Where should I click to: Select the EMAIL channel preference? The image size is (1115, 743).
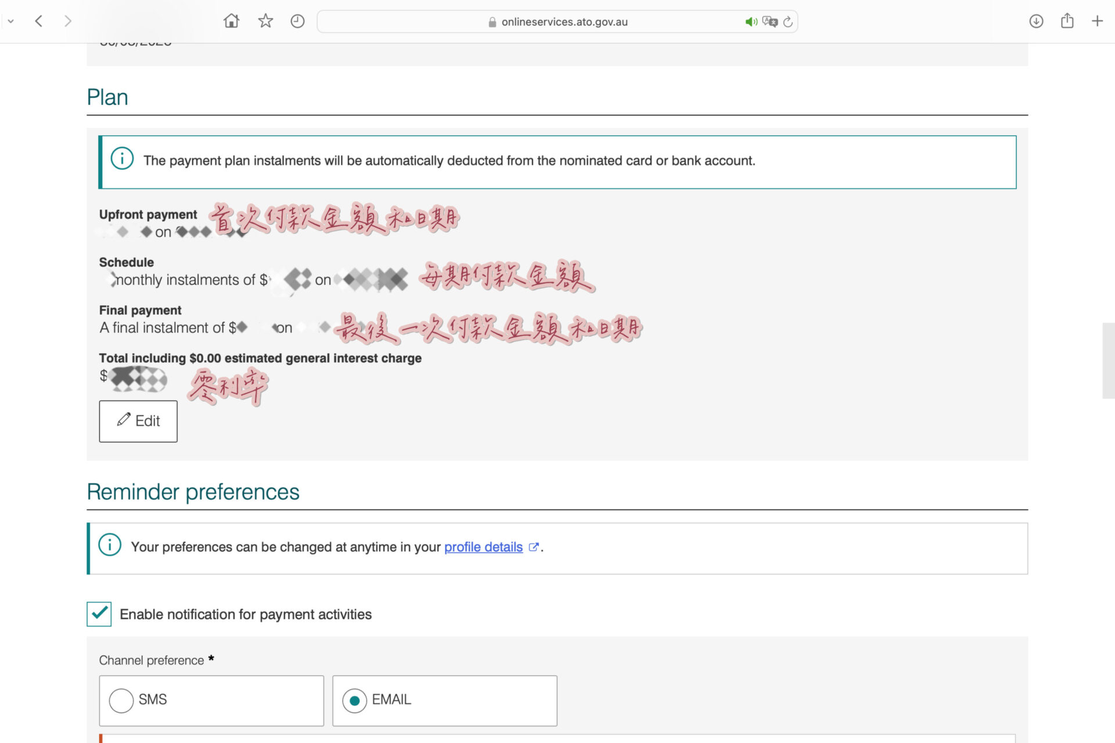tap(354, 700)
